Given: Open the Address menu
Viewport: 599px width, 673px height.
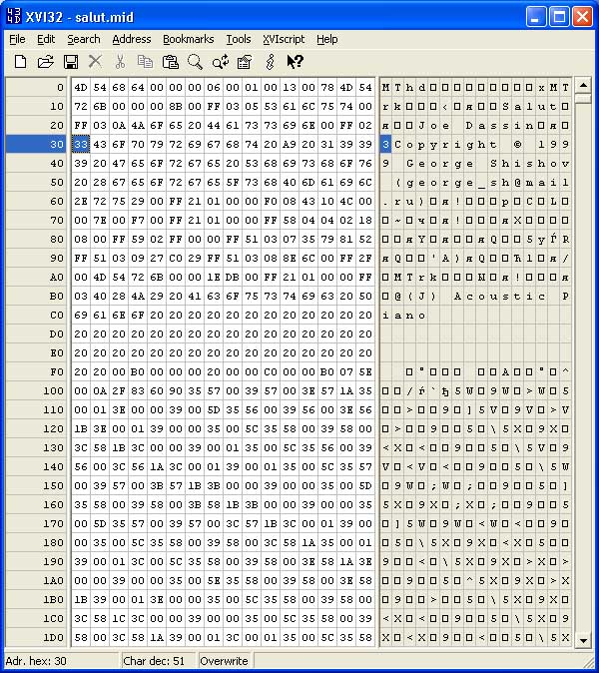Looking at the screenshot, I should (132, 39).
